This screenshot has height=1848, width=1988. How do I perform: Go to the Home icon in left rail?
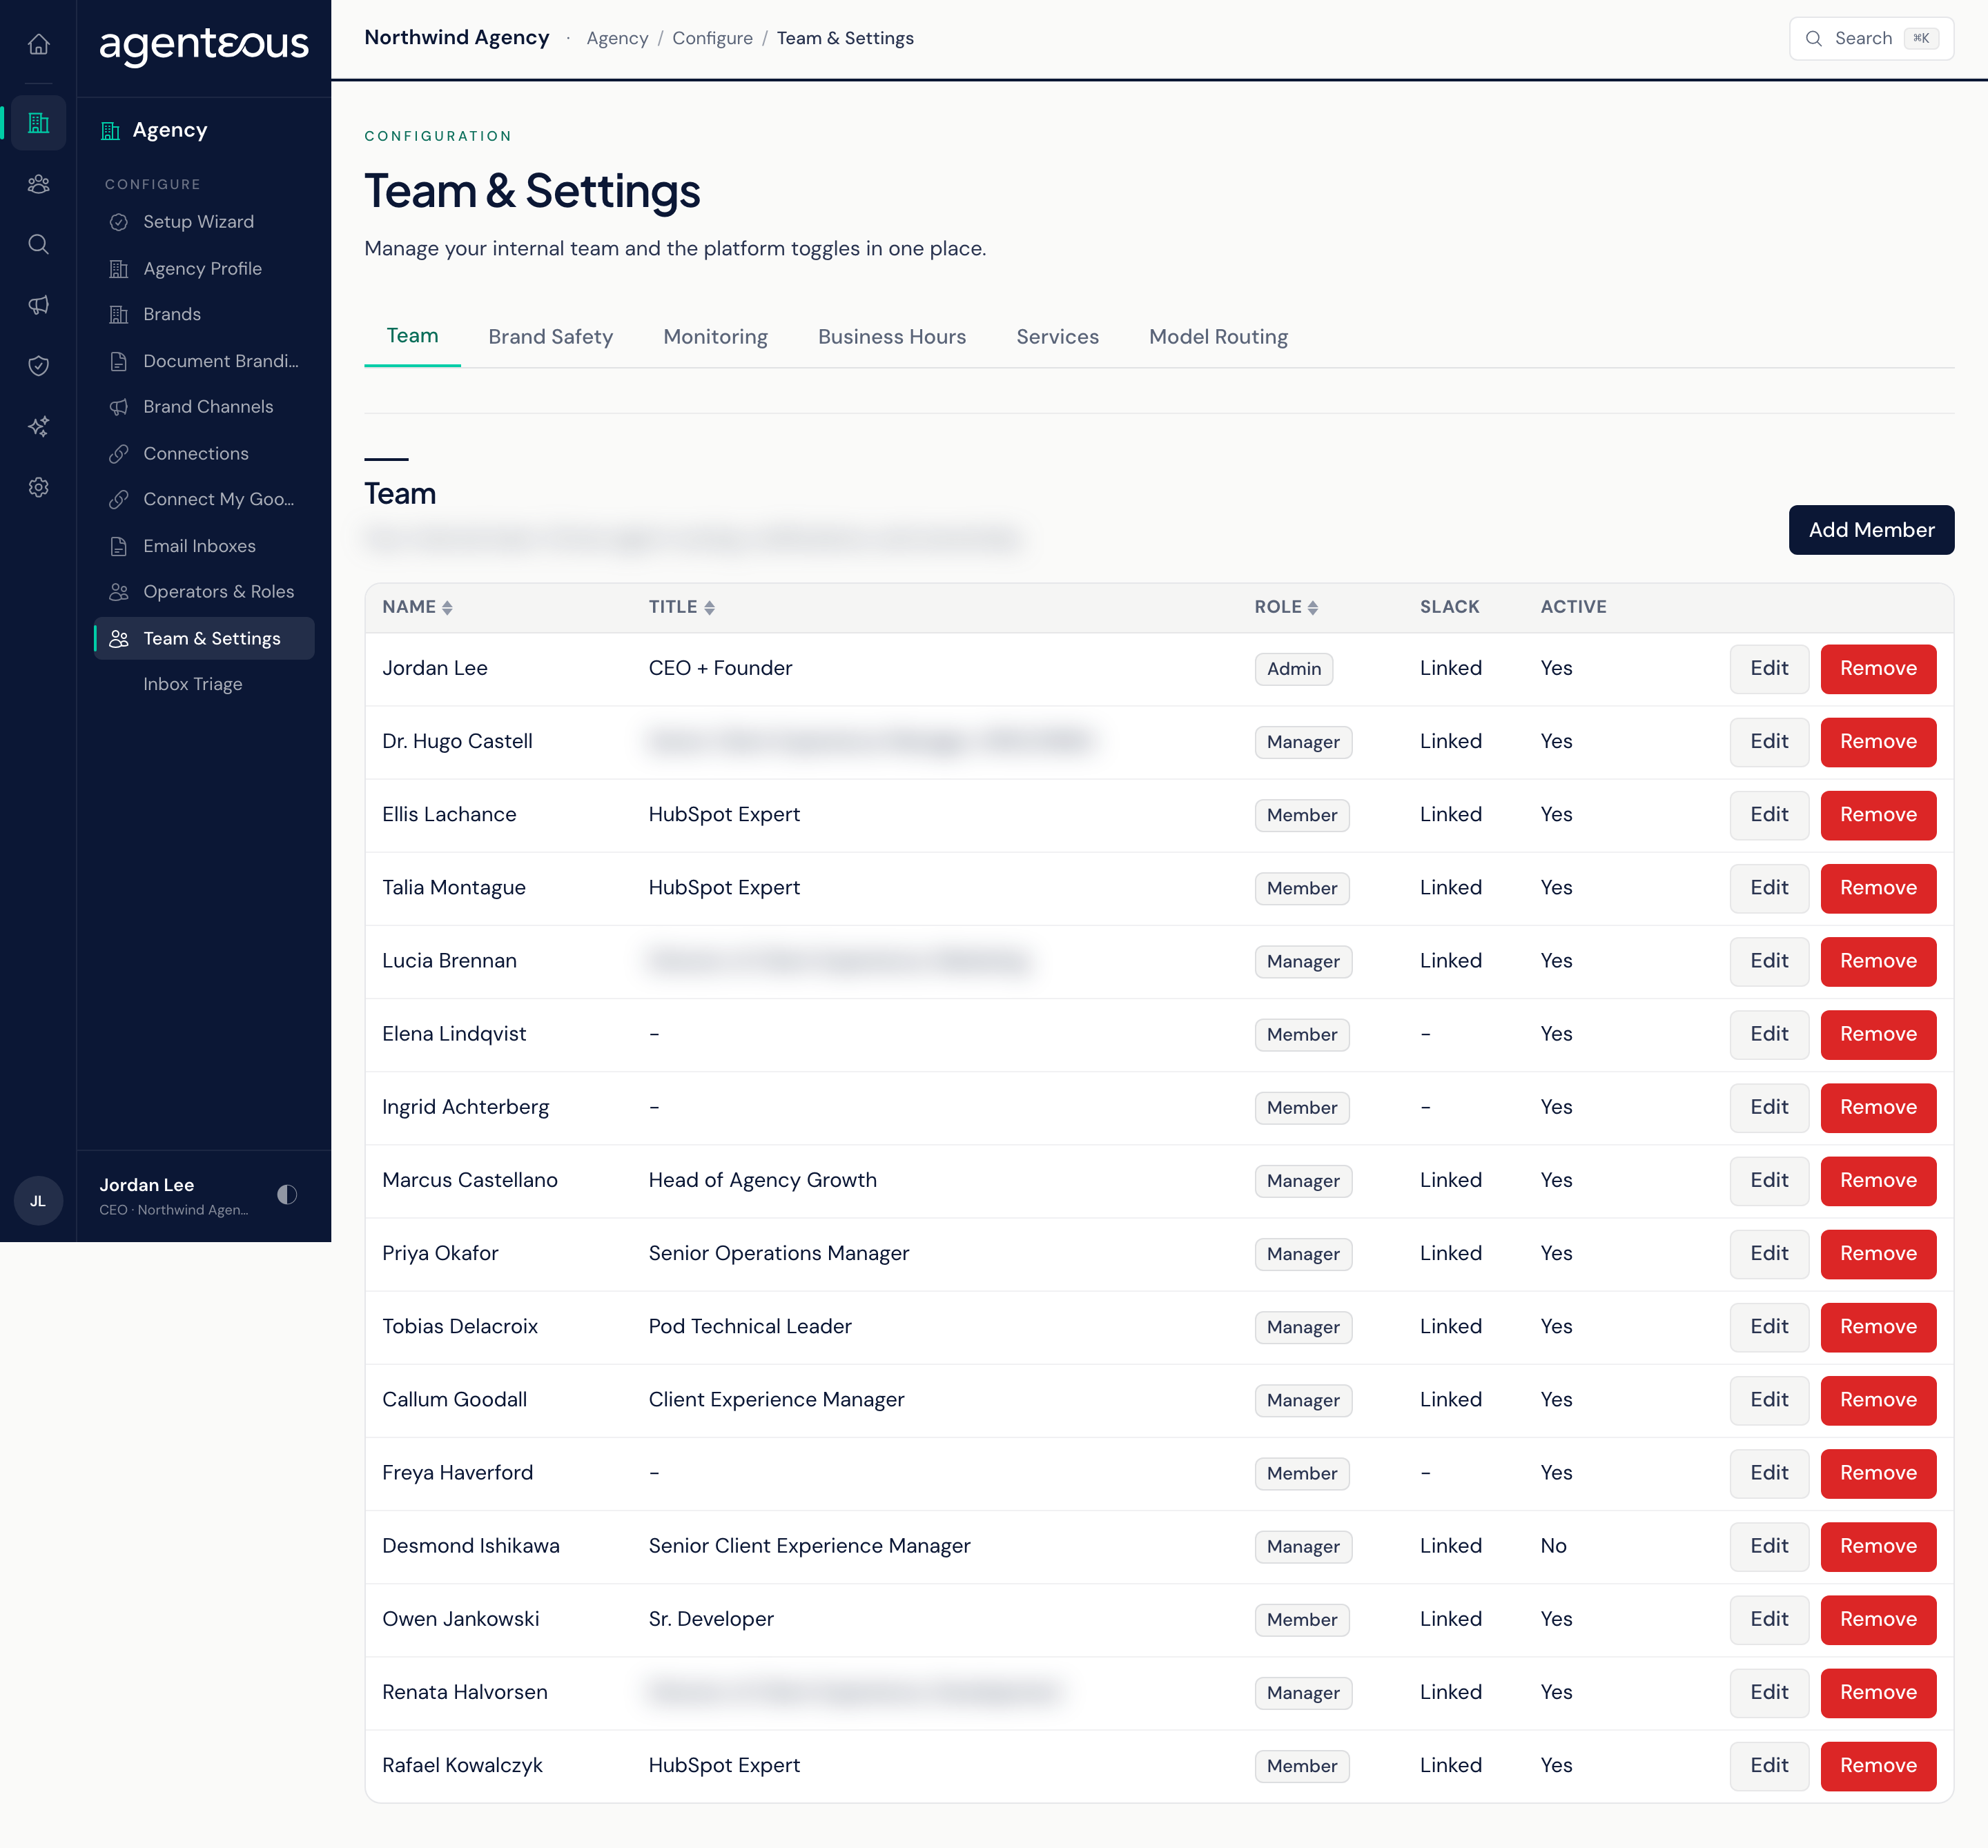coord(38,44)
